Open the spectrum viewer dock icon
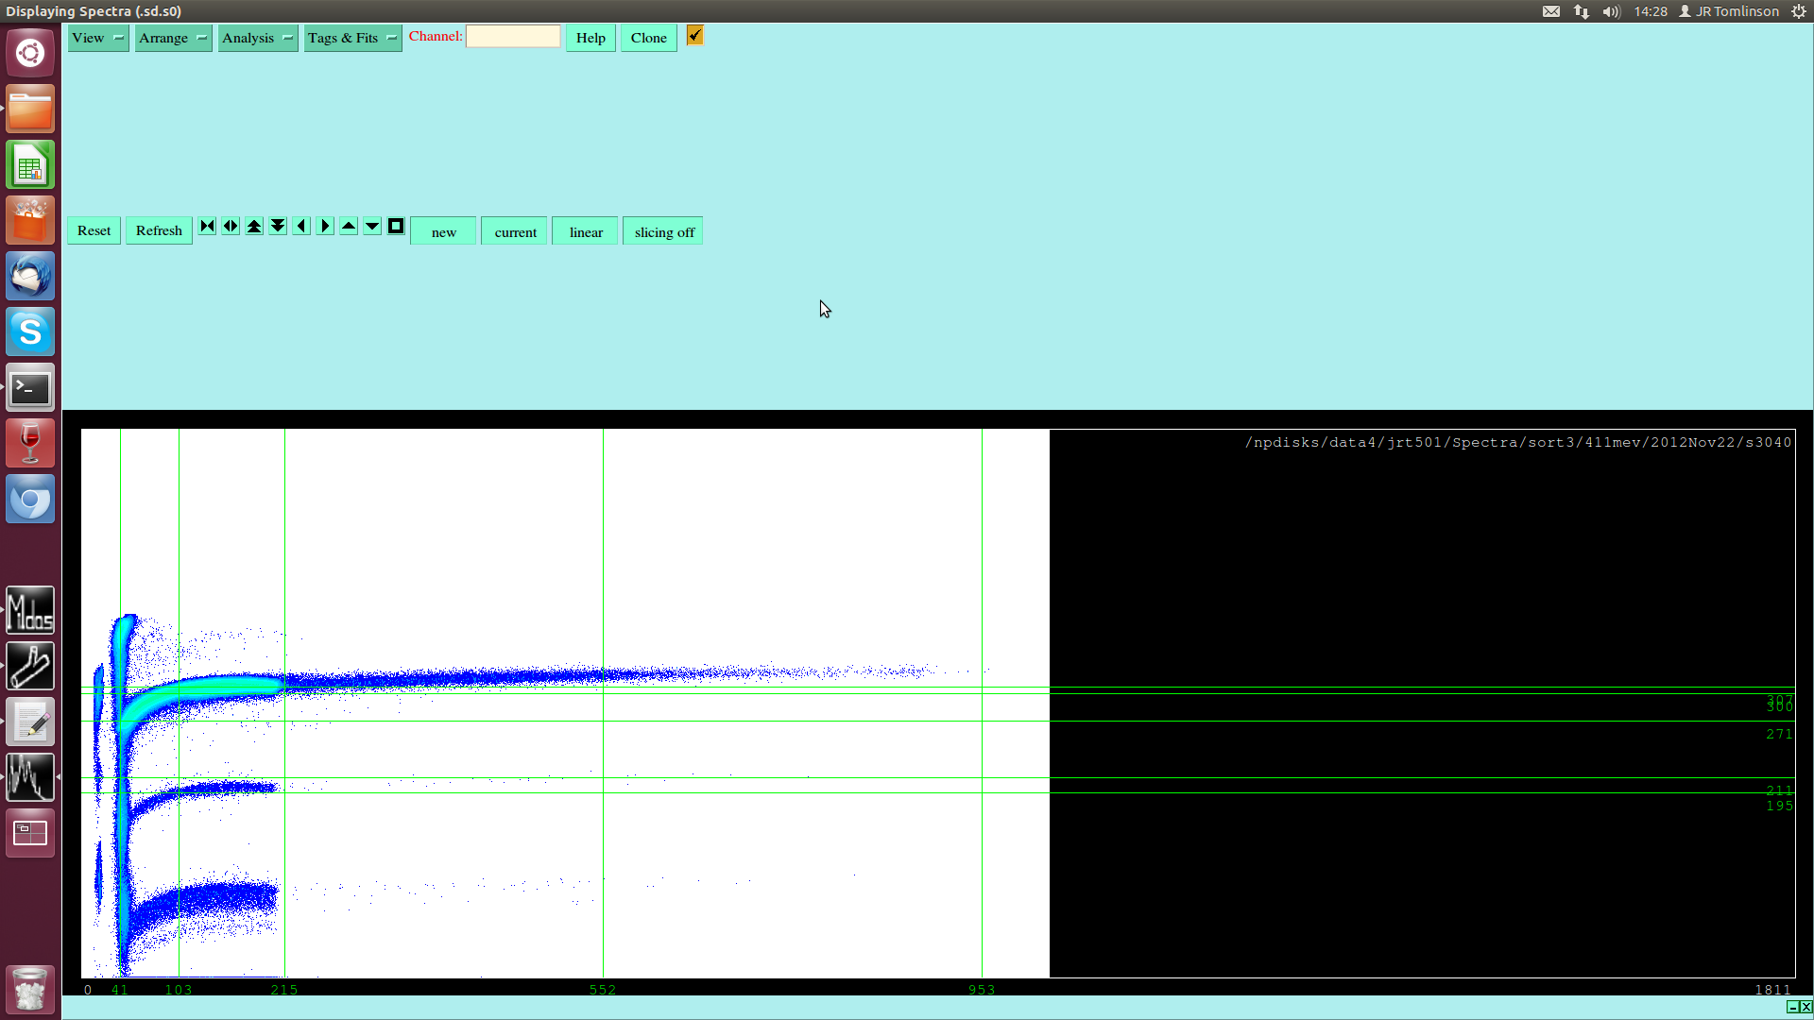This screenshot has width=1814, height=1020. (x=30, y=777)
